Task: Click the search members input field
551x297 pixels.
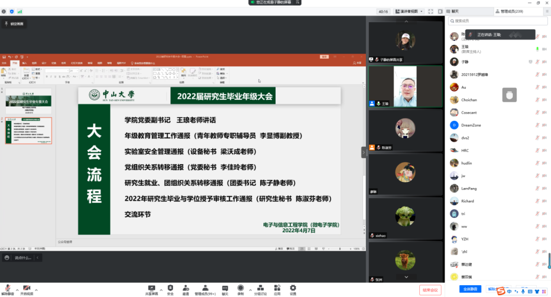Action: 497,21
